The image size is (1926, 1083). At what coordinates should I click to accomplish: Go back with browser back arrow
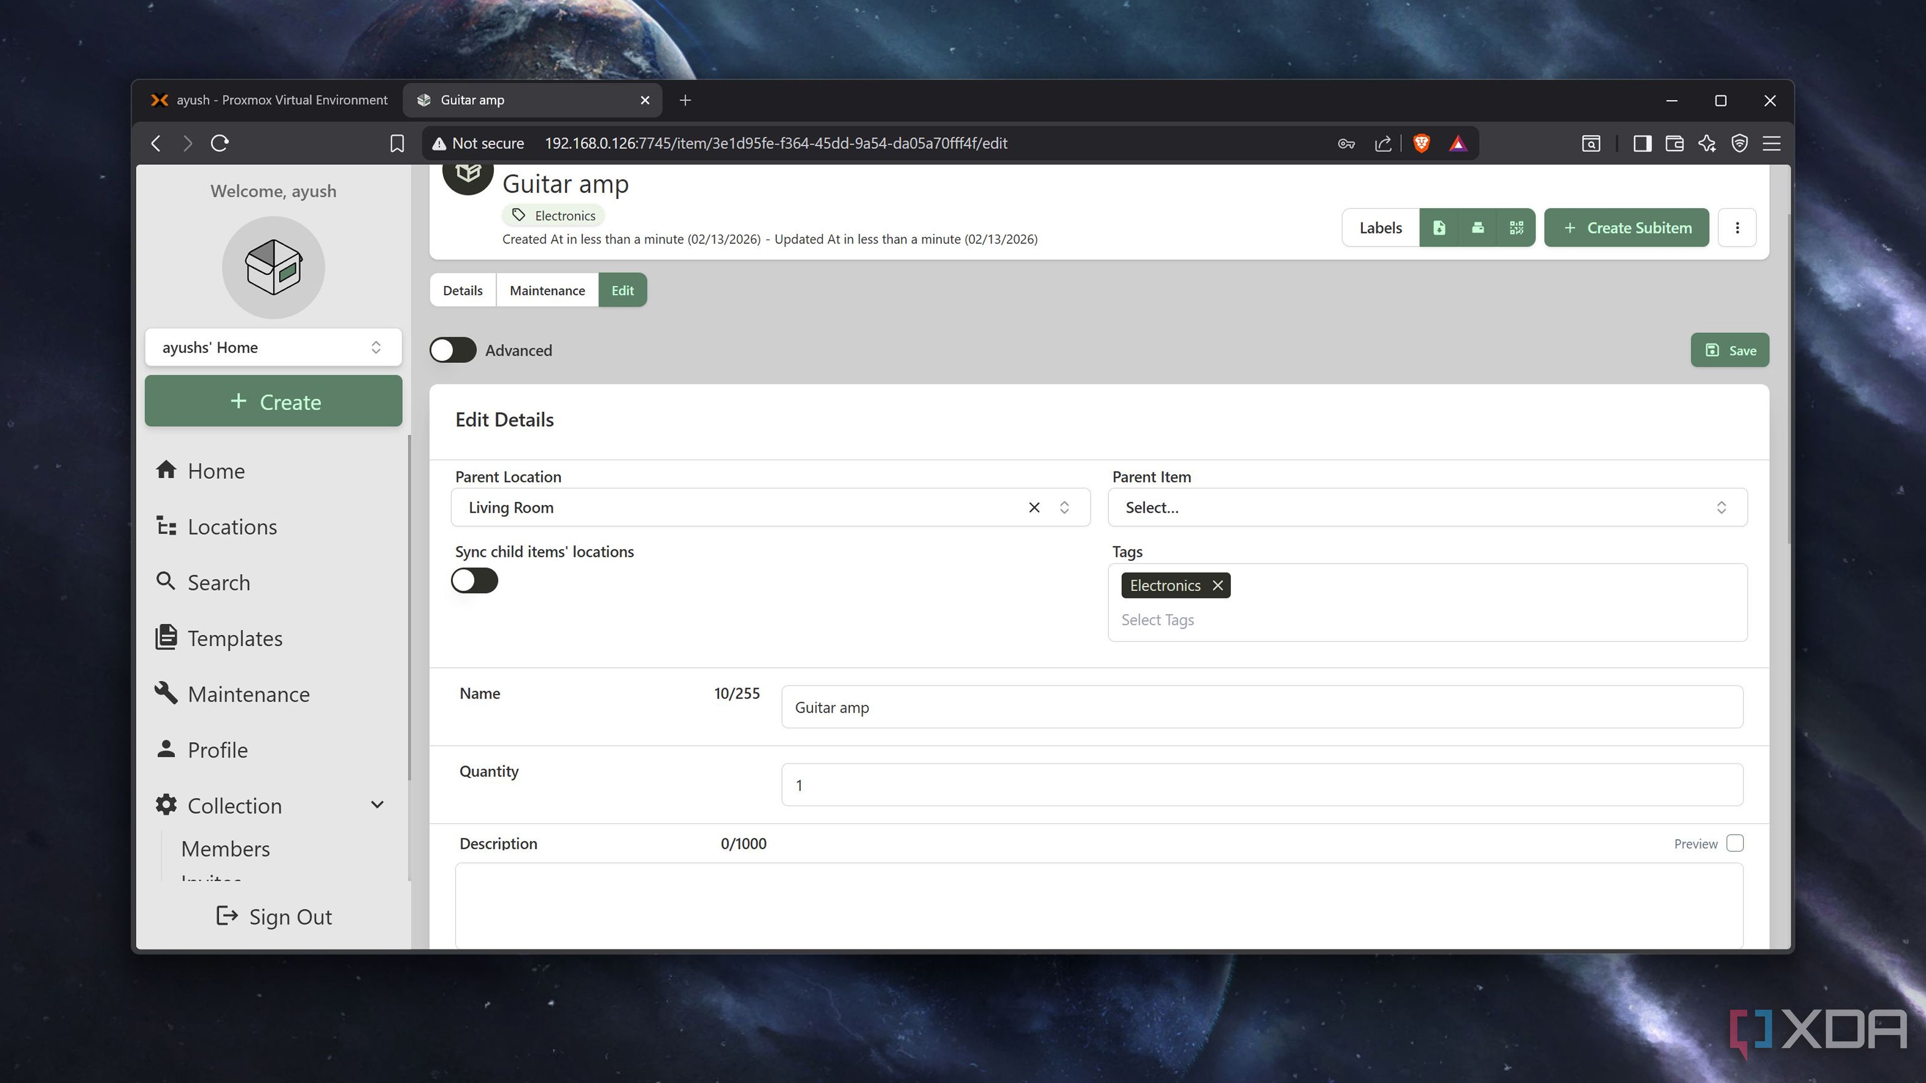tap(155, 143)
